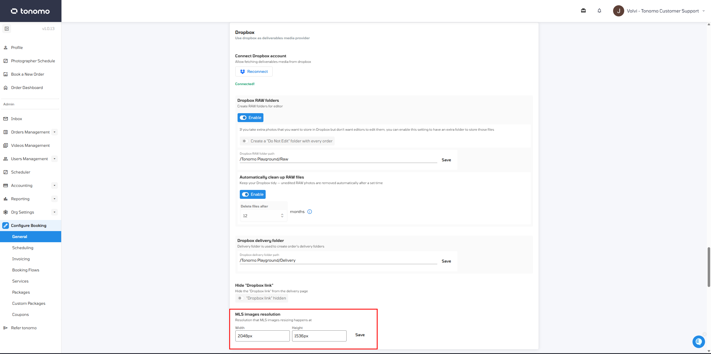Click the Reporting bar chart icon
This screenshot has height=354, width=711.
[6, 199]
